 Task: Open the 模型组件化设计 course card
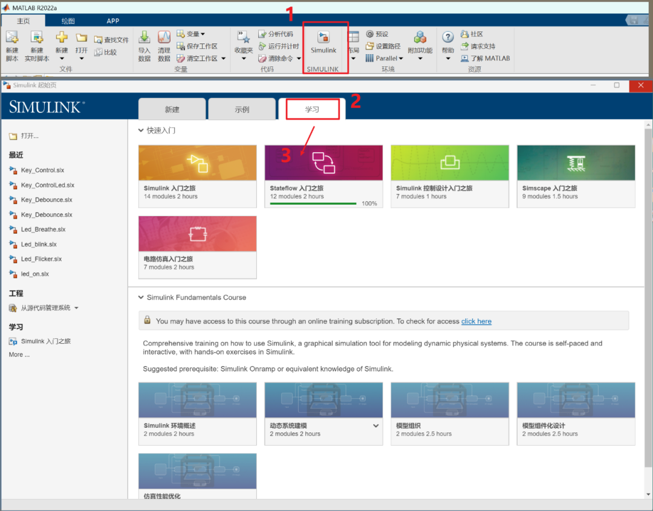point(576,414)
